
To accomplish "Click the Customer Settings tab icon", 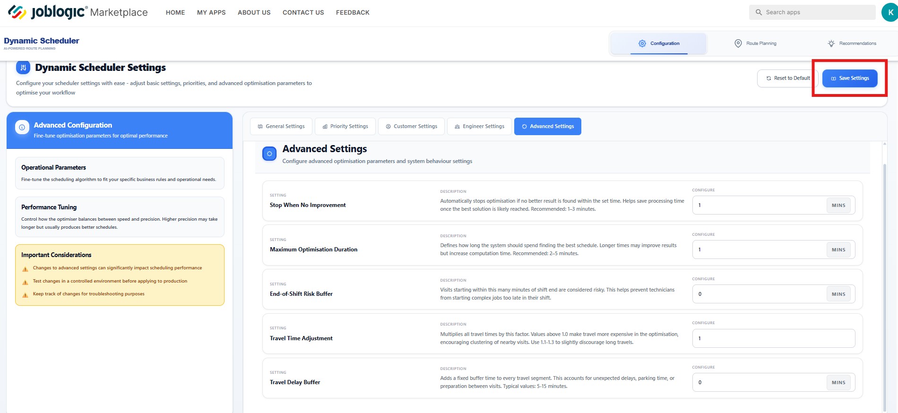I will tap(389, 127).
